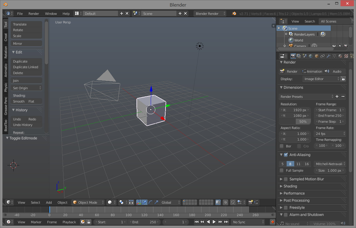Click the rotate manipulator arc icon

[150, 202]
